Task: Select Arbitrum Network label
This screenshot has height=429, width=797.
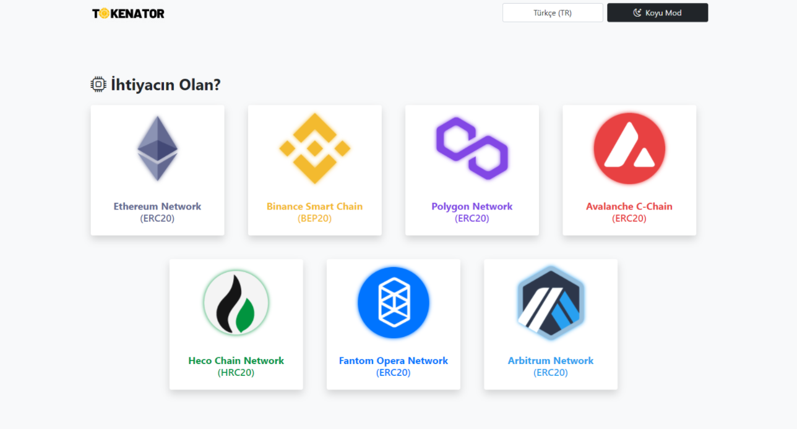Action: click(x=551, y=361)
